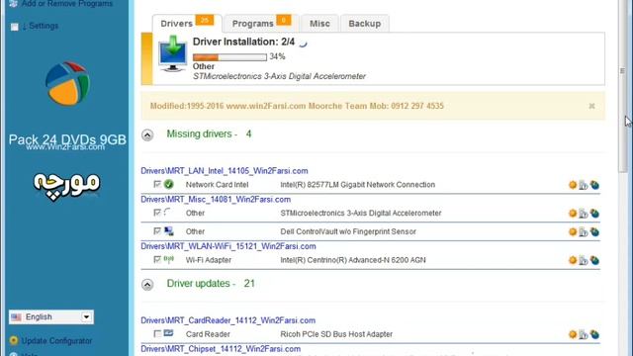Screen dimensions: 633x356
Task: Open the Drivers\MRT_WLAN-WiFi_15121 link
Action: (x=228, y=246)
